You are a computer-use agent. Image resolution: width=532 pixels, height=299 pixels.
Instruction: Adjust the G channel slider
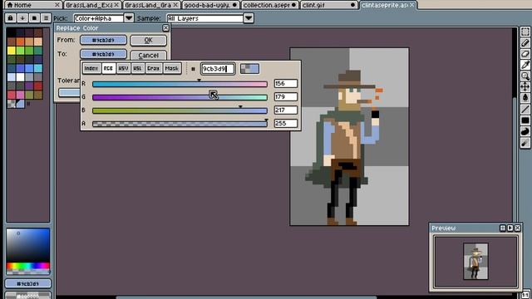180,97
